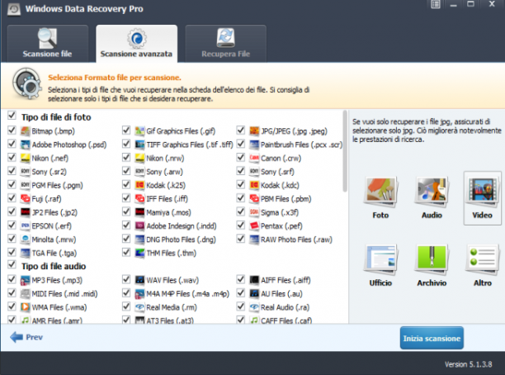Click the IFF Files (.iff) label
The height and width of the screenshot is (375, 505).
tap(168, 199)
